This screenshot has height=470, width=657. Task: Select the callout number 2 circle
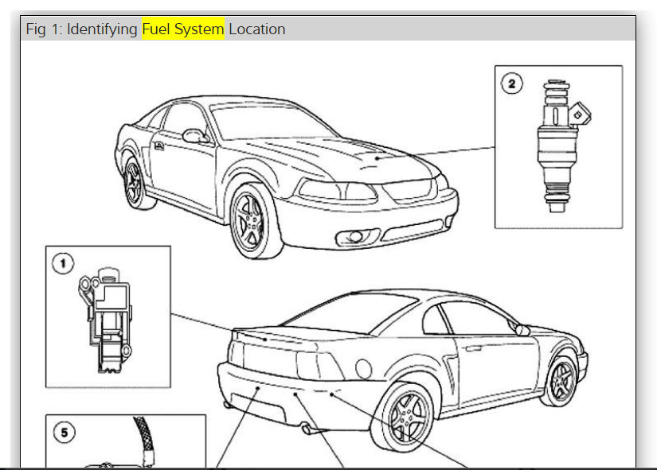pos(511,84)
